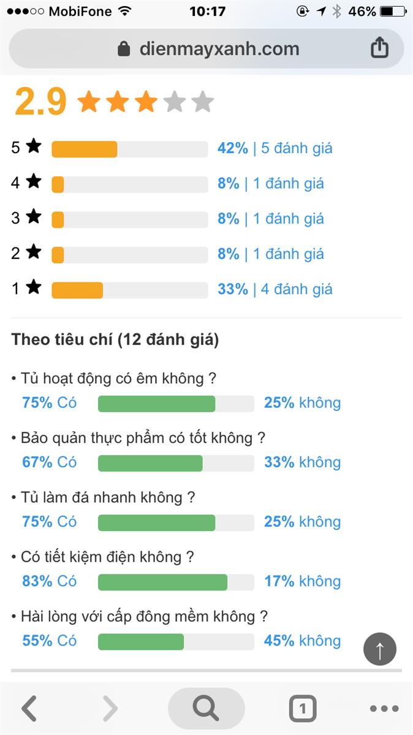Open the 4 đánh giá one-star reviews
The width and height of the screenshot is (413, 735).
pyautogui.click(x=297, y=289)
